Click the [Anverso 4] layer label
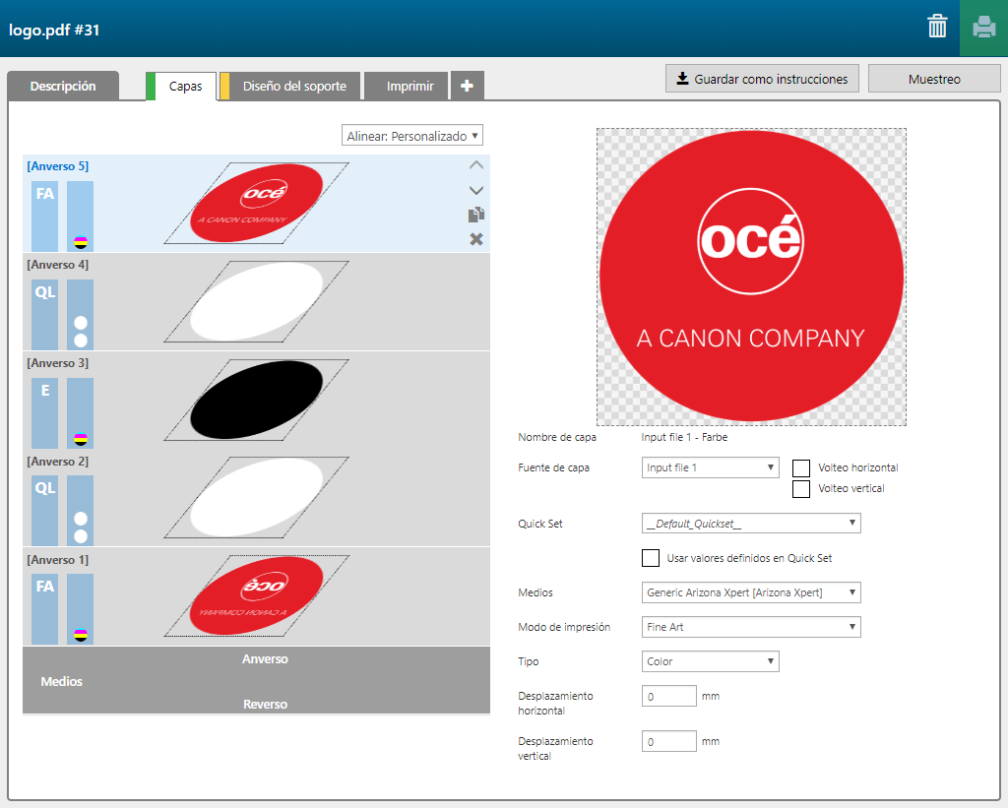 click(58, 264)
